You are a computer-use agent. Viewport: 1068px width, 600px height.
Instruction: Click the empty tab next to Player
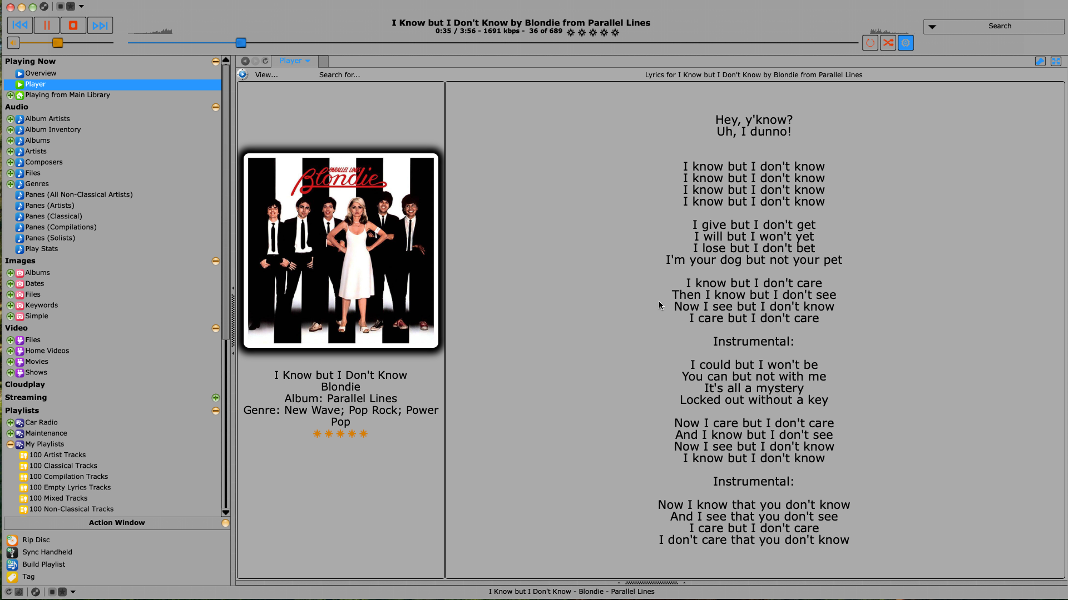[323, 61]
